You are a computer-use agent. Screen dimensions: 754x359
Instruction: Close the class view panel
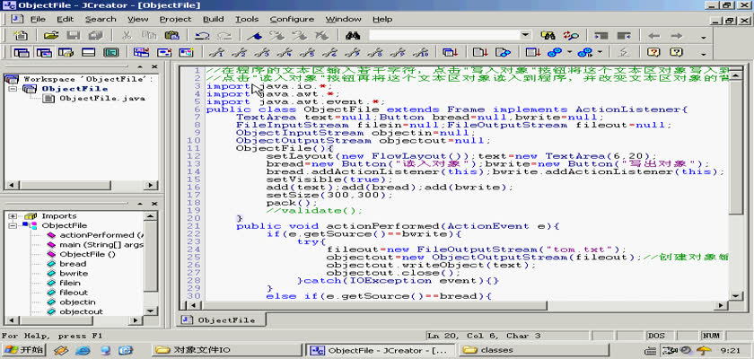pos(154,204)
